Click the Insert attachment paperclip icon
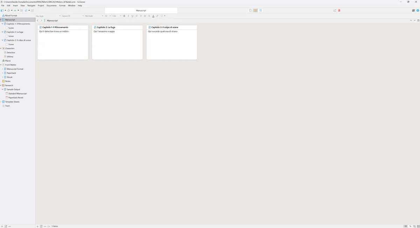Viewport: 420px width, 228px height. (26, 11)
